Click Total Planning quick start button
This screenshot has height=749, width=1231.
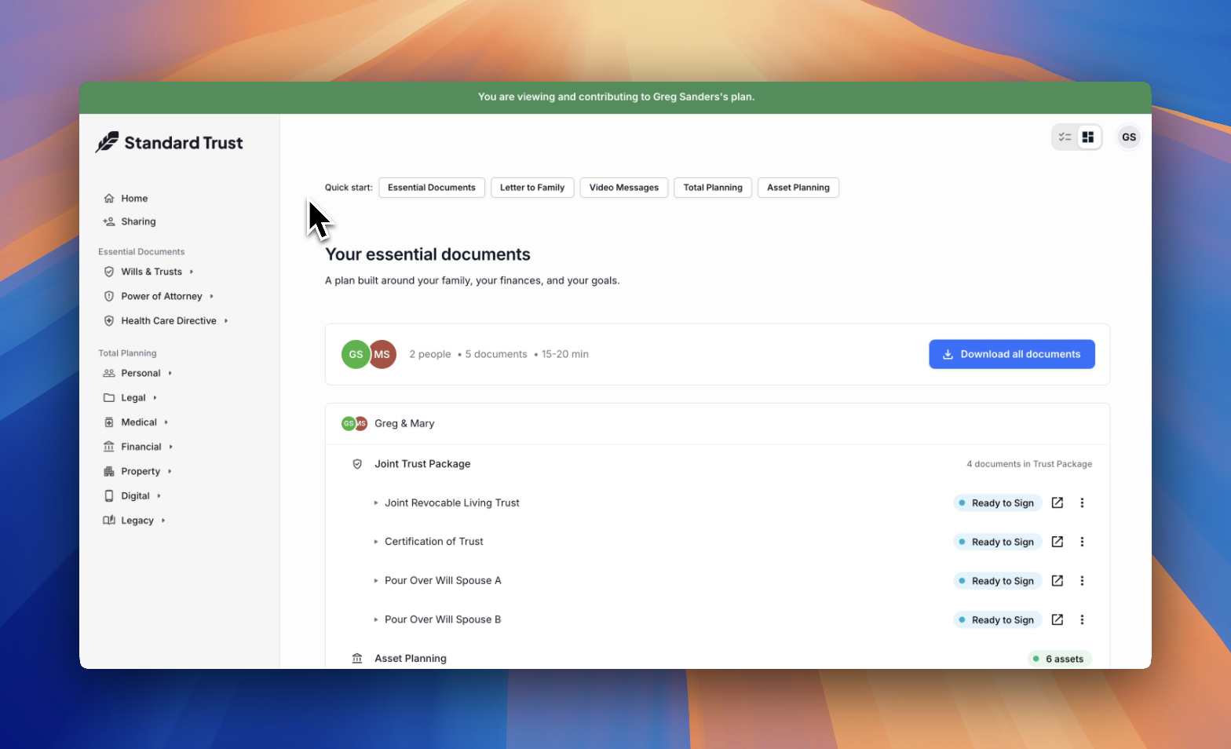713,188
